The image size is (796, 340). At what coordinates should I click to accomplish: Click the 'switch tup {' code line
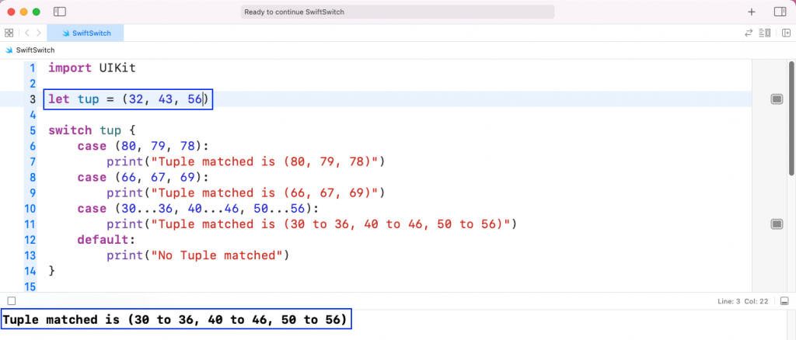(x=92, y=130)
